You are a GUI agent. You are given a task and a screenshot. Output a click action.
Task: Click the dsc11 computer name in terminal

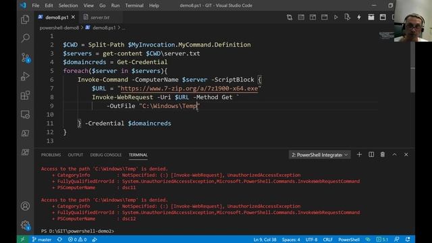click(x=129, y=188)
